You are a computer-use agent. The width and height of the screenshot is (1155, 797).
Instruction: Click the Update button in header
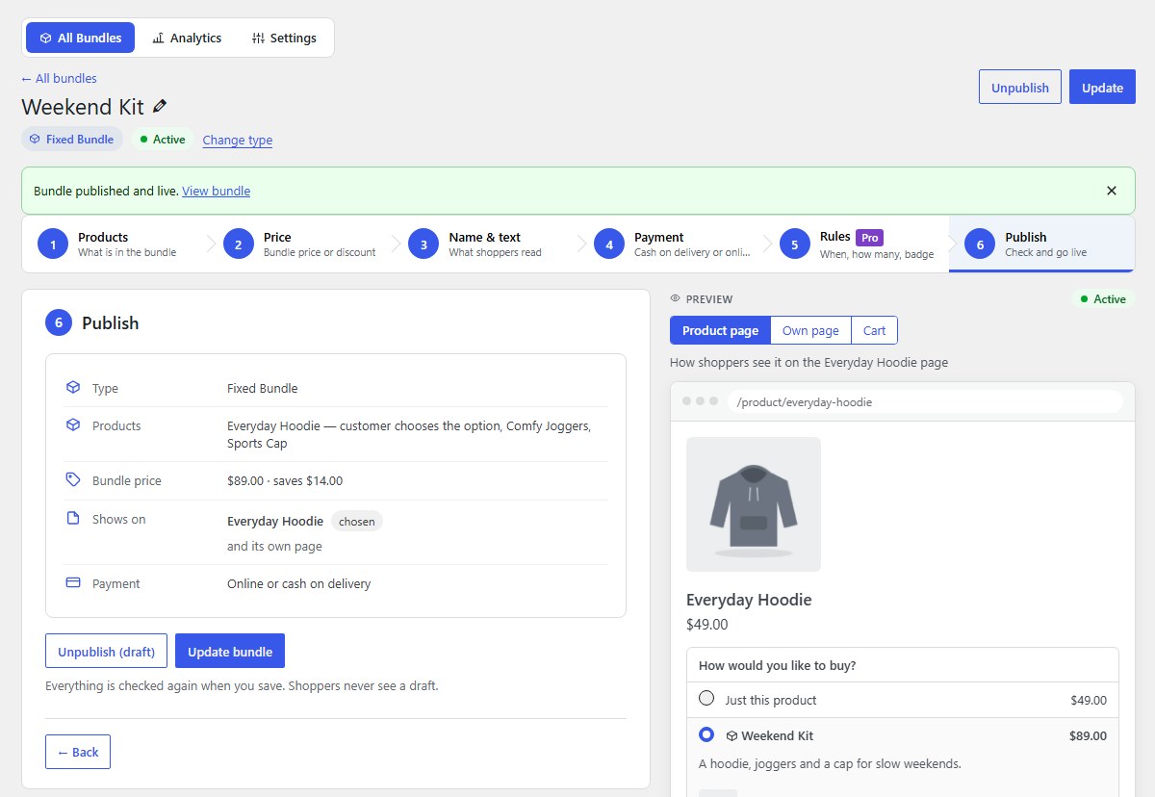click(x=1102, y=87)
